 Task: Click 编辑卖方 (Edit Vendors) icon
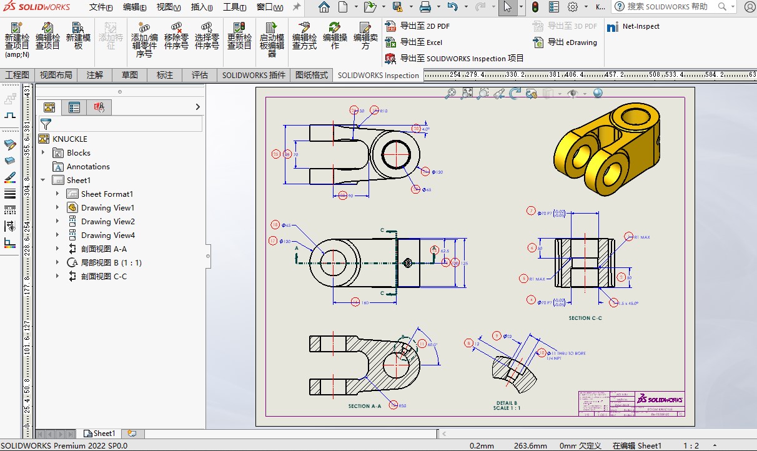[365, 27]
